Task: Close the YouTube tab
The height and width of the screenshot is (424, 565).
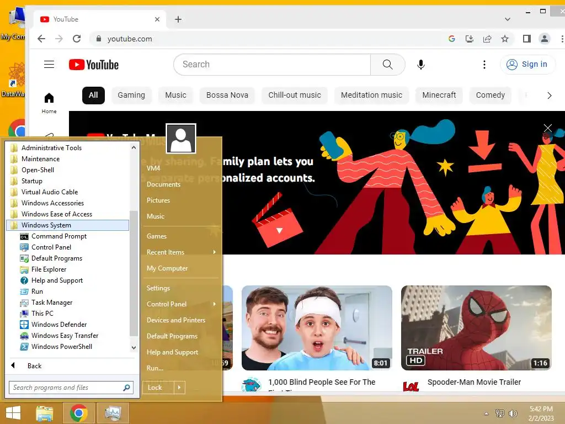Action: tap(157, 19)
